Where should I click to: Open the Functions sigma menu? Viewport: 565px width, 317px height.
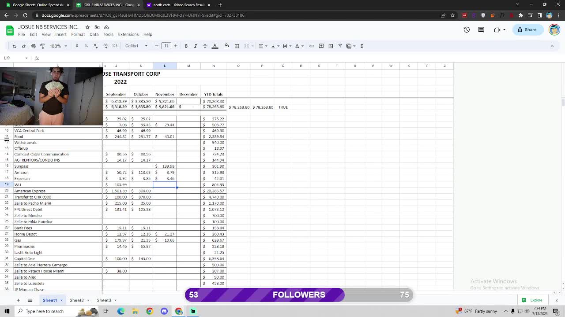click(362, 46)
